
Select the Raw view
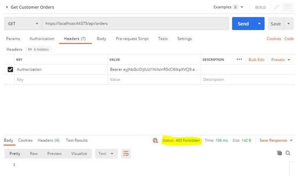pyautogui.click(x=34, y=154)
